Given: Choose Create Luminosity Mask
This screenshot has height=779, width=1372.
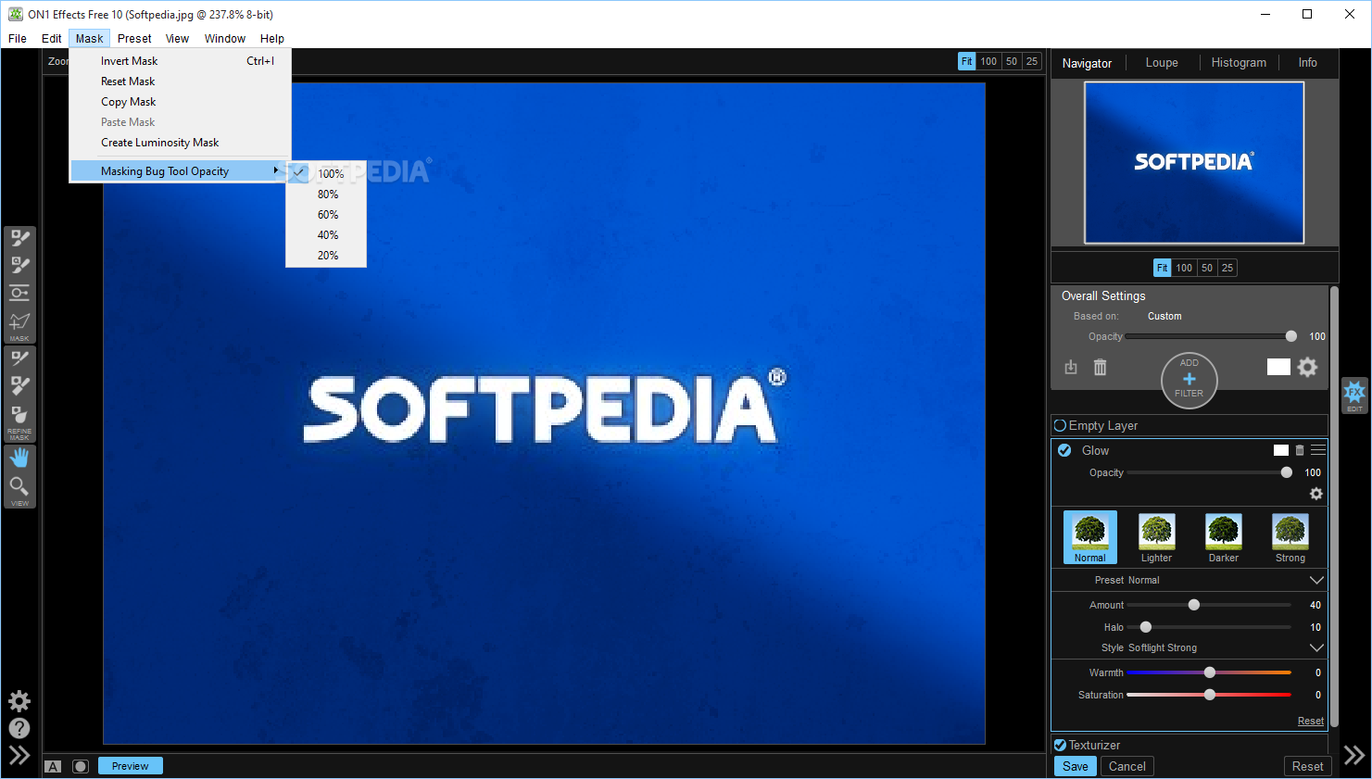Looking at the screenshot, I should coord(179,143).
